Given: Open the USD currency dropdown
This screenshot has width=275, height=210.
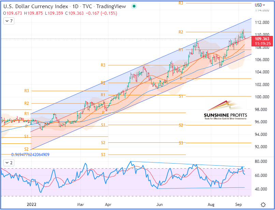Looking at the screenshot, I should pos(260,5).
